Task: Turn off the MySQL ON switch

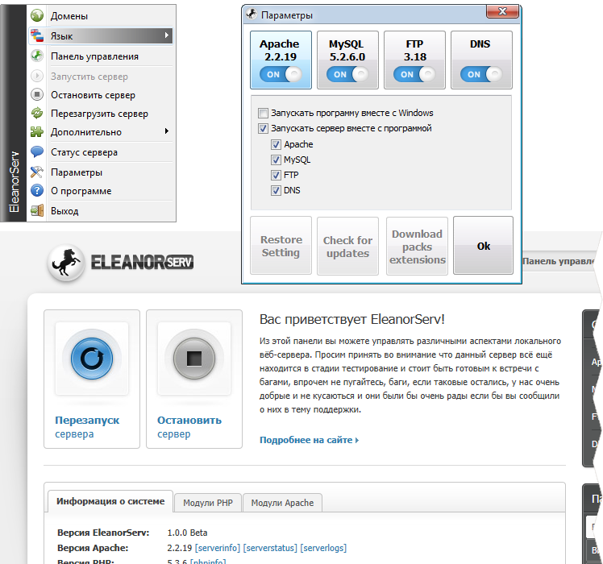Action: tap(347, 74)
